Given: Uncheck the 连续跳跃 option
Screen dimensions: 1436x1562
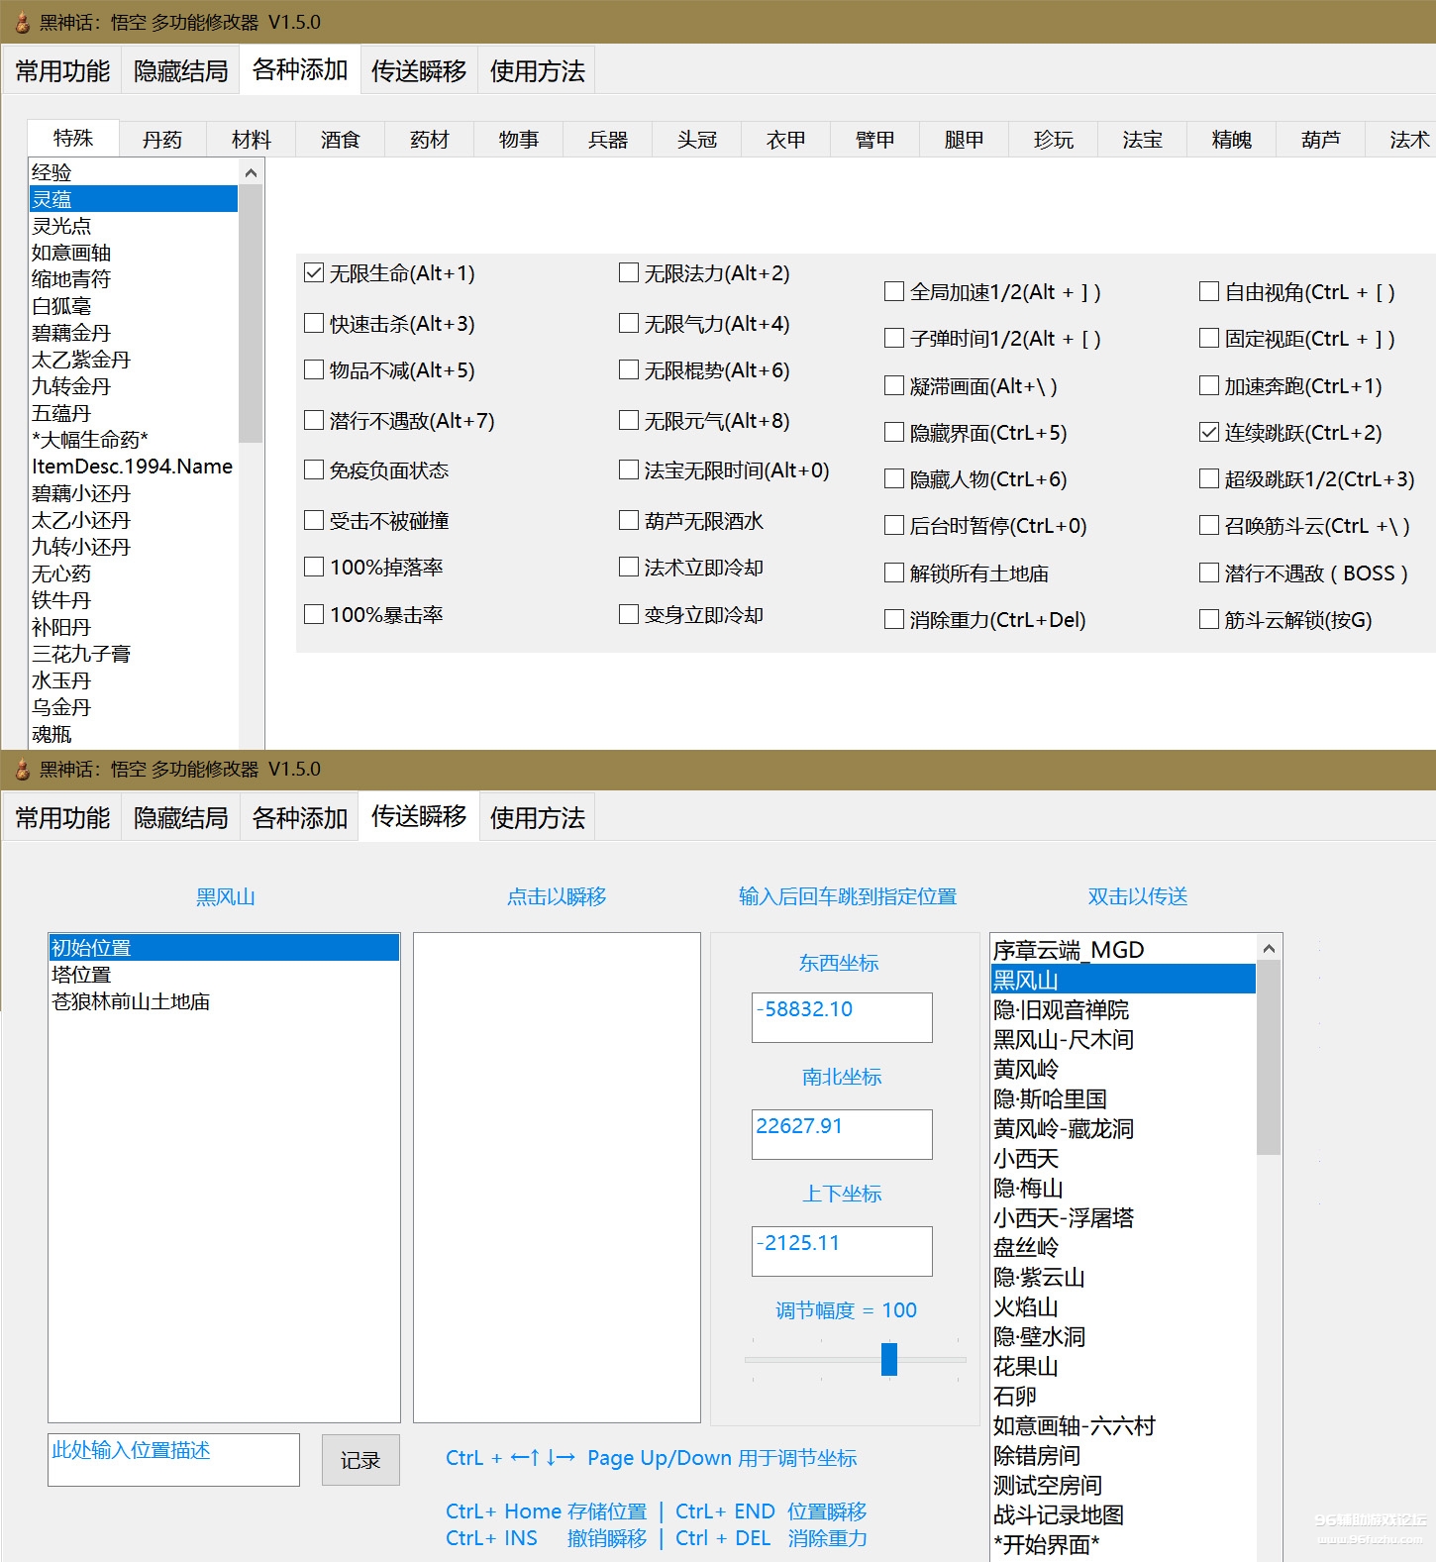Looking at the screenshot, I should (x=1209, y=433).
